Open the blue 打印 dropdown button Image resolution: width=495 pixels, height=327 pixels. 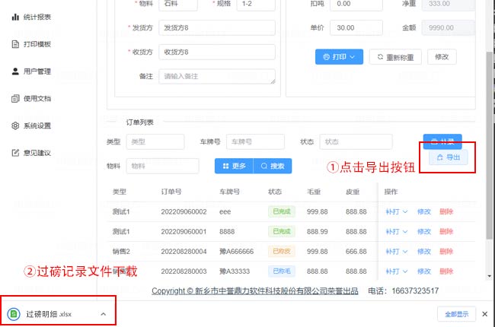(339, 57)
